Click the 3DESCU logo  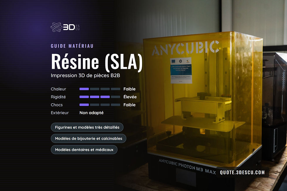pos(65,27)
